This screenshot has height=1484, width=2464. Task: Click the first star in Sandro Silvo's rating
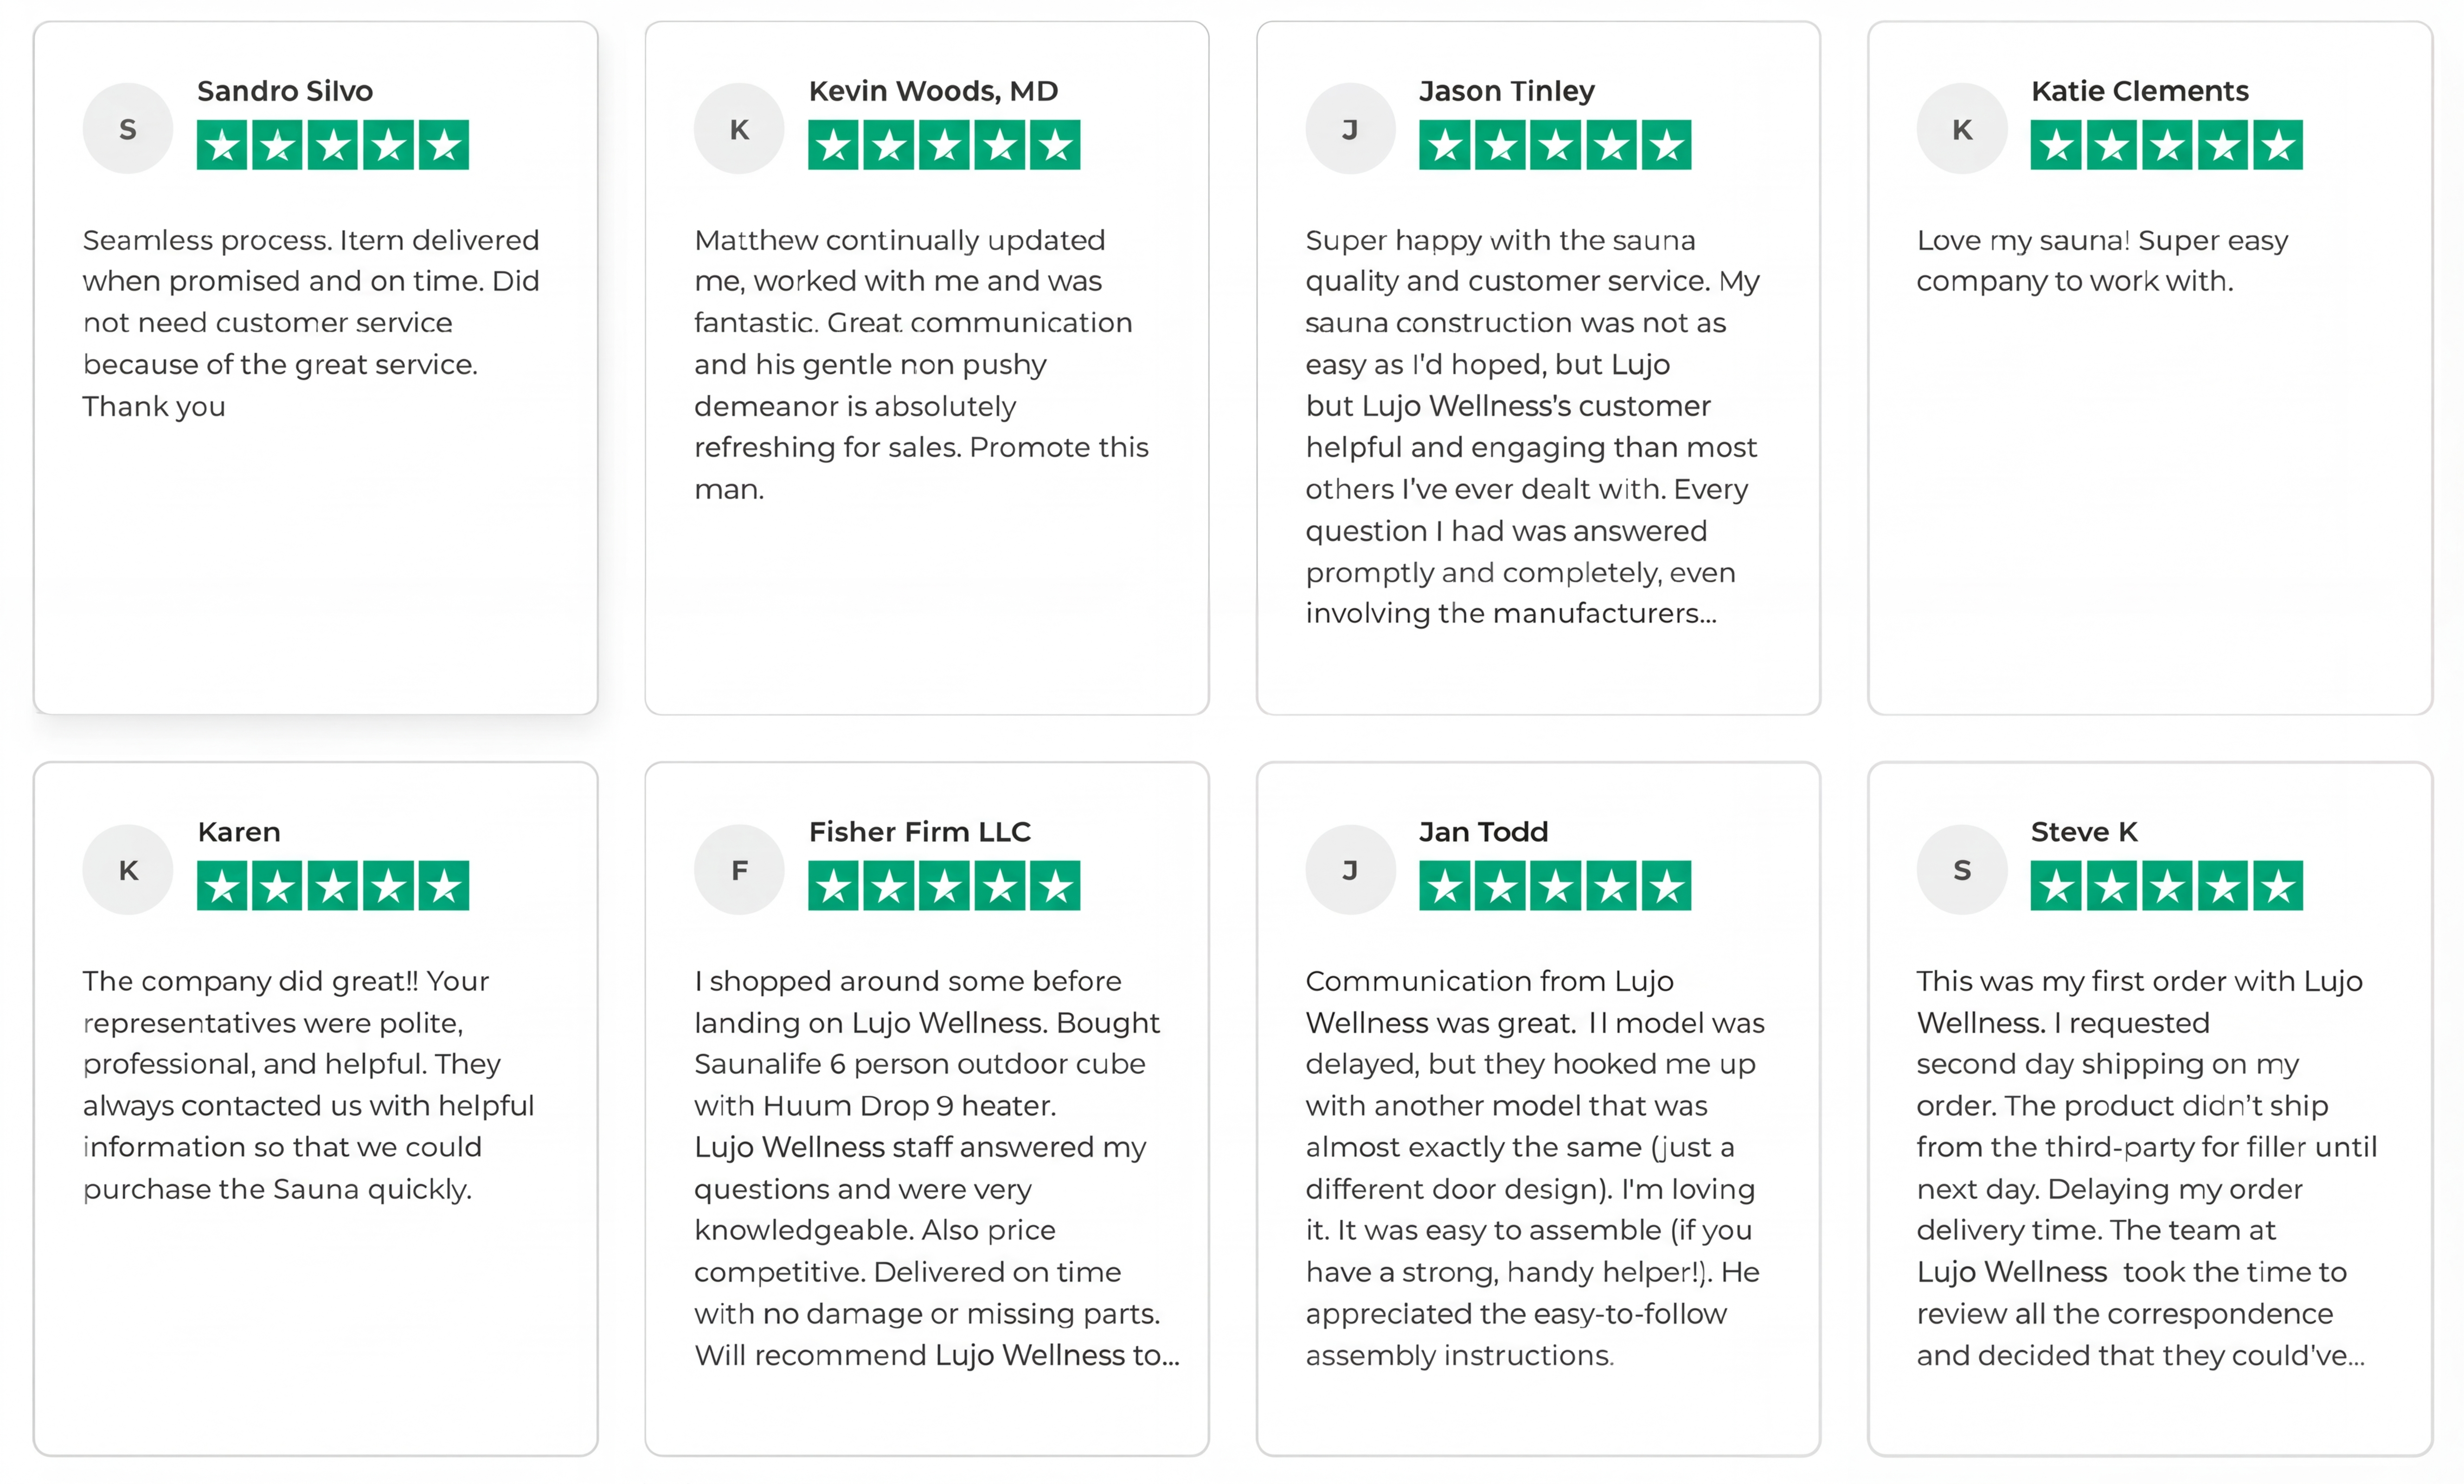point(222,146)
